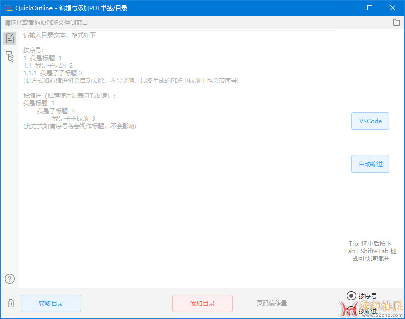Open help via the question mark icon
Image resolution: width=405 pixels, height=319 pixels.
[x=10, y=279]
